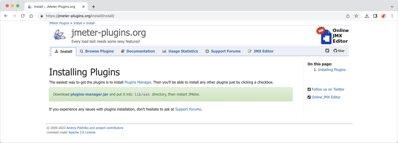Screen dimensions: 398x143
Task: View the Usage Statistics tab
Action: (x=180, y=51)
